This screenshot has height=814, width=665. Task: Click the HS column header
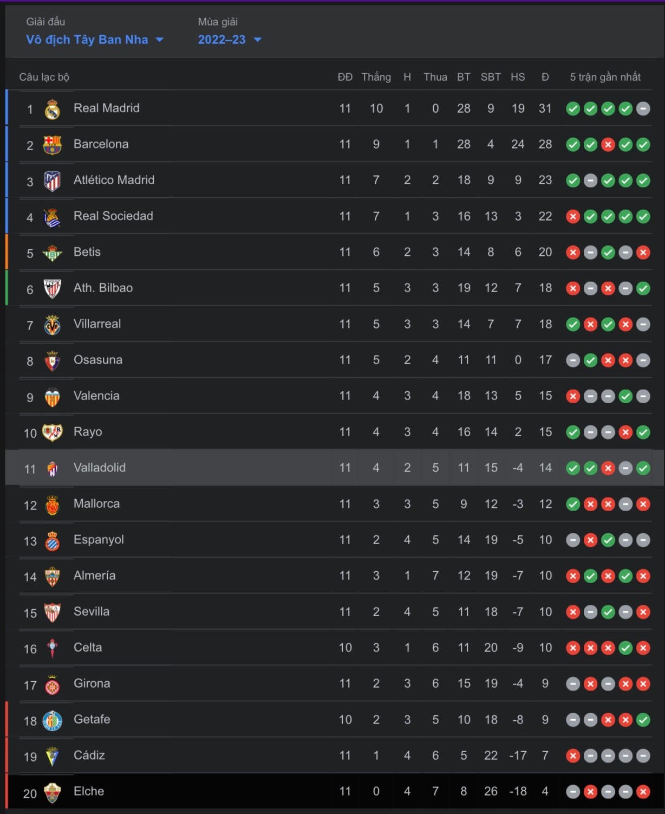click(518, 77)
